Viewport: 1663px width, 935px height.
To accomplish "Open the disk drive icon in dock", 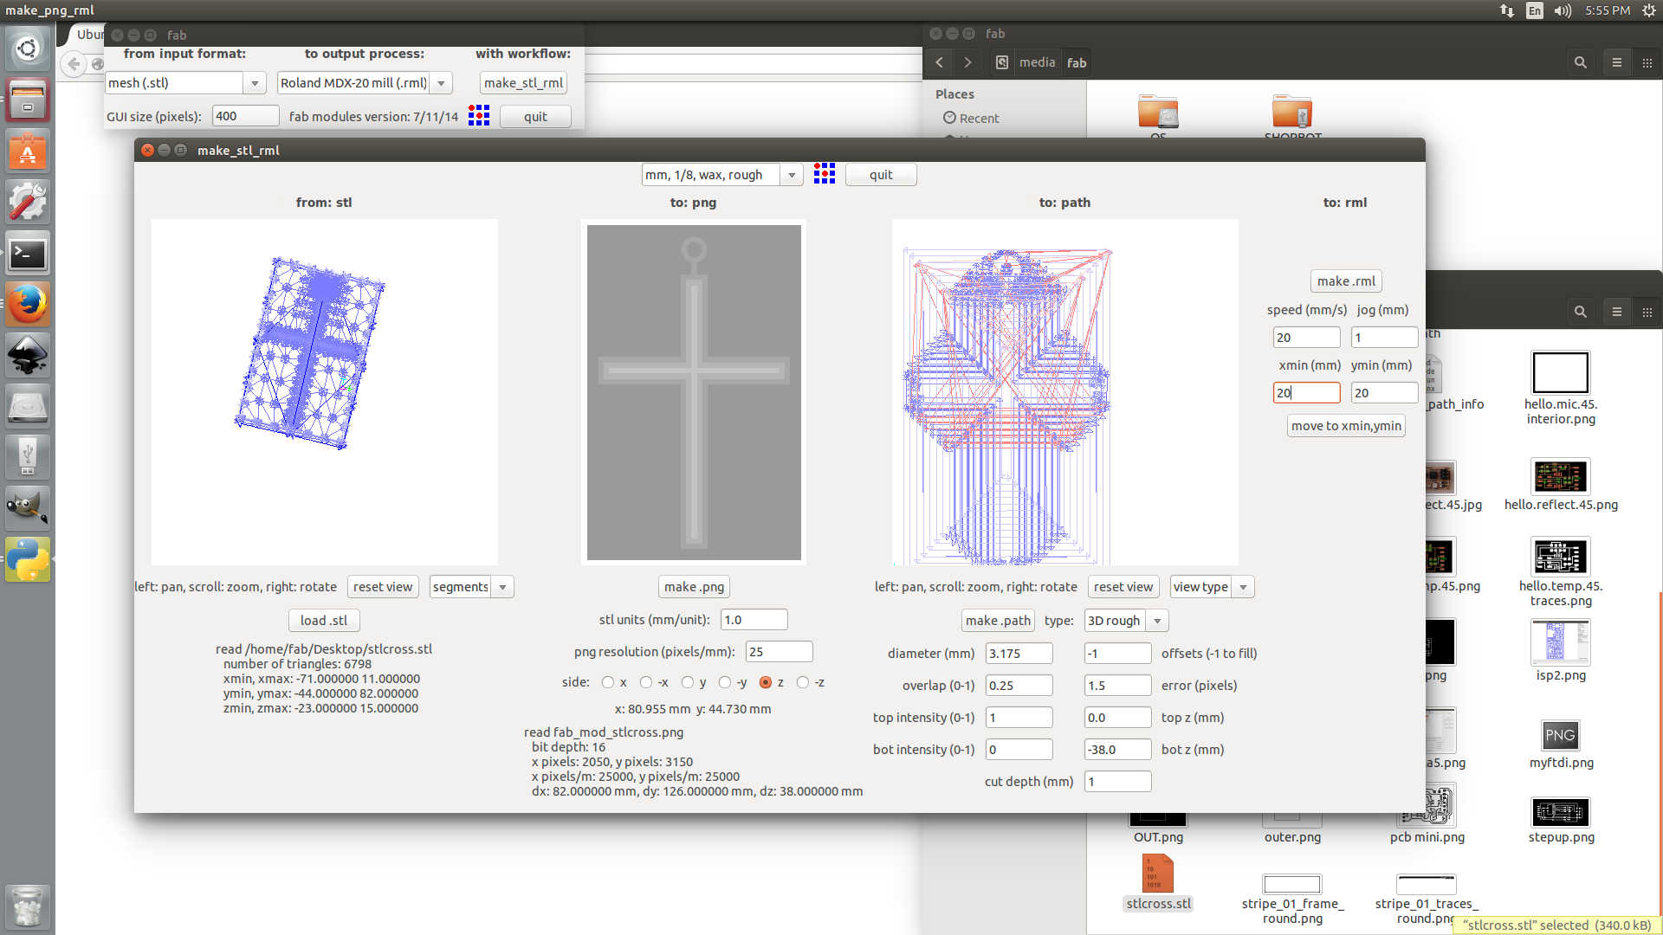I will 28,406.
